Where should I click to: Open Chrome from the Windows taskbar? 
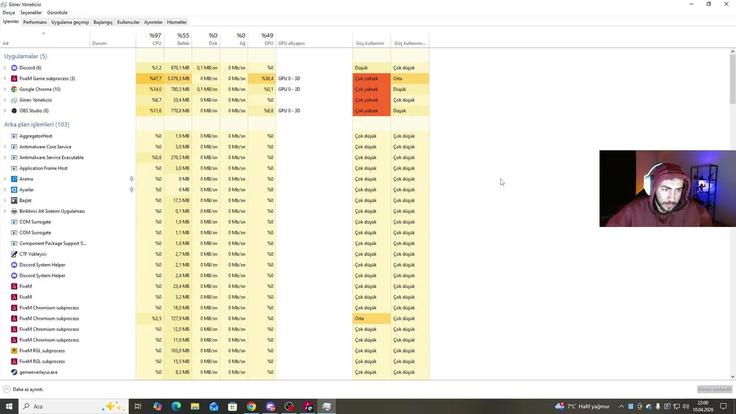pyautogui.click(x=251, y=407)
